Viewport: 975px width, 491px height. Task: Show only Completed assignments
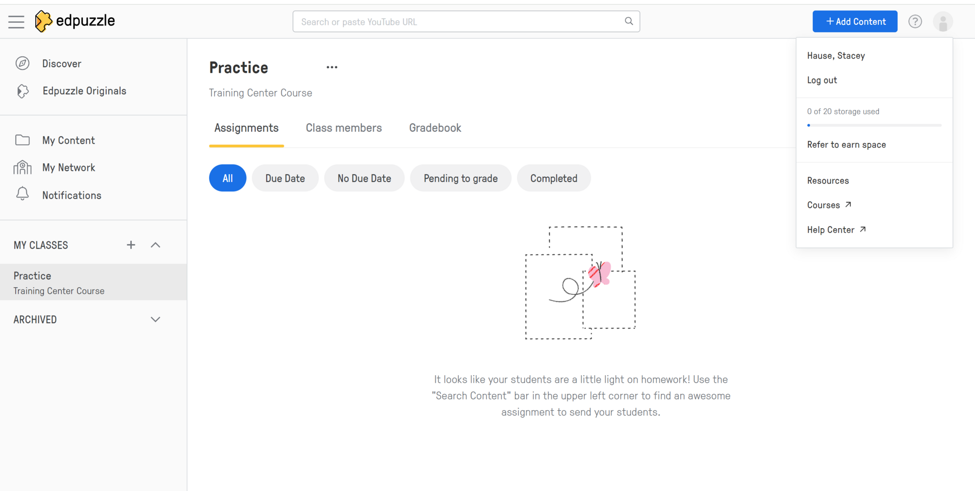click(553, 178)
